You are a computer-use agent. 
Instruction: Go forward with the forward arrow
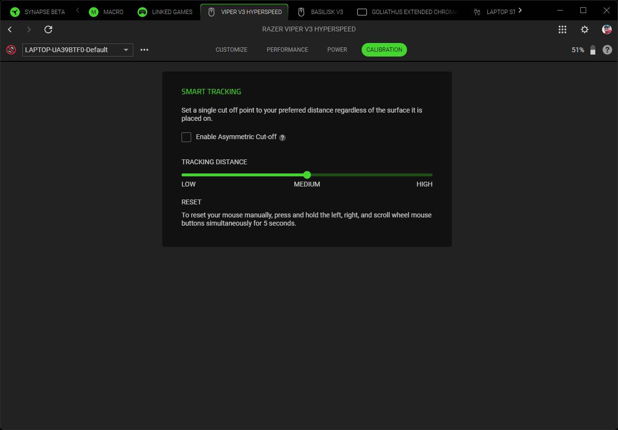click(x=29, y=29)
